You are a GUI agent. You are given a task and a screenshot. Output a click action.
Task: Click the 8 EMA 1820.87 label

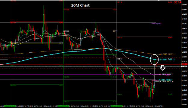(166, 80)
